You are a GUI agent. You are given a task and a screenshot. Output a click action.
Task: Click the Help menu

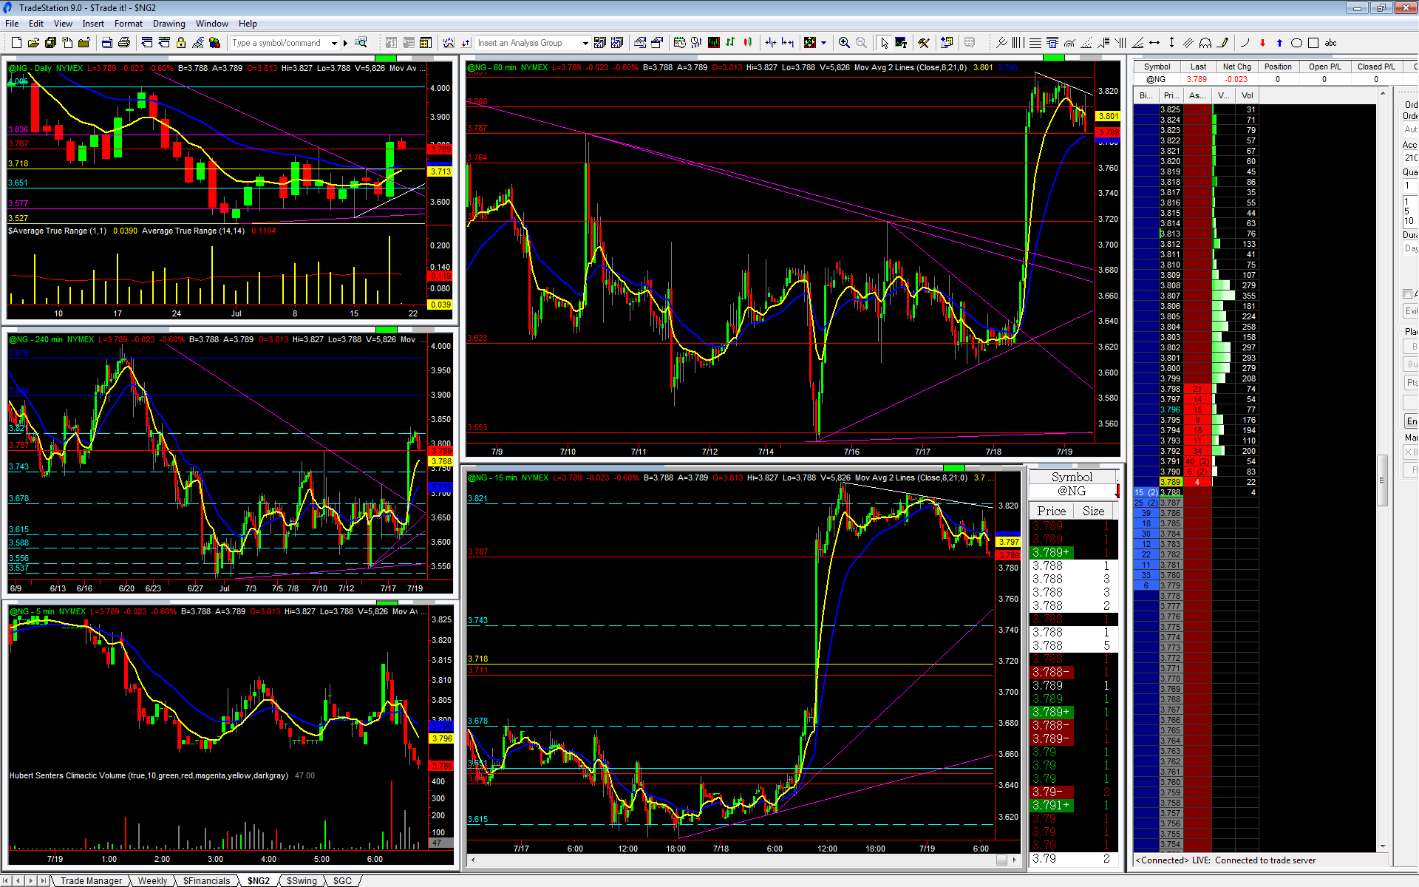coord(248,24)
